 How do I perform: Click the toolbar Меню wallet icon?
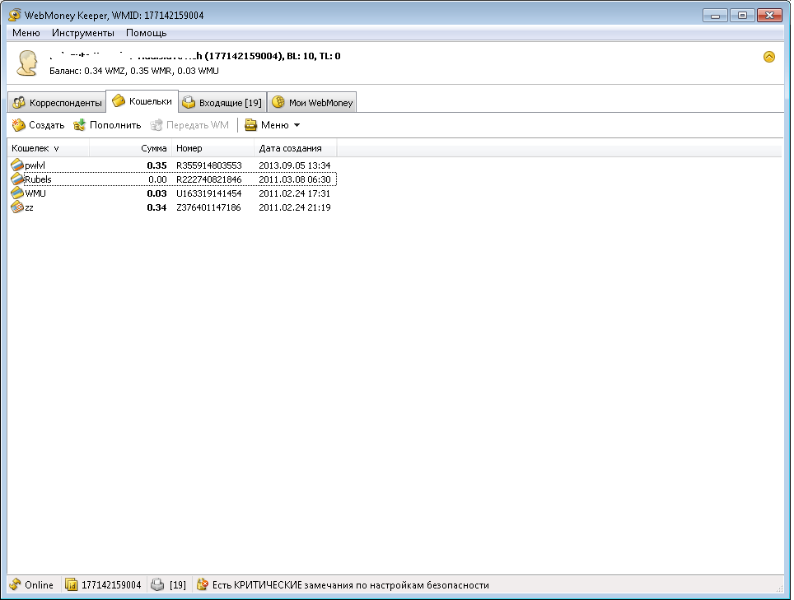tap(250, 125)
